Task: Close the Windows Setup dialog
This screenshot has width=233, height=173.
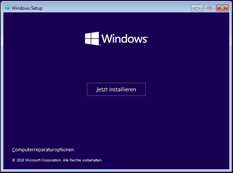Action: (222, 7)
